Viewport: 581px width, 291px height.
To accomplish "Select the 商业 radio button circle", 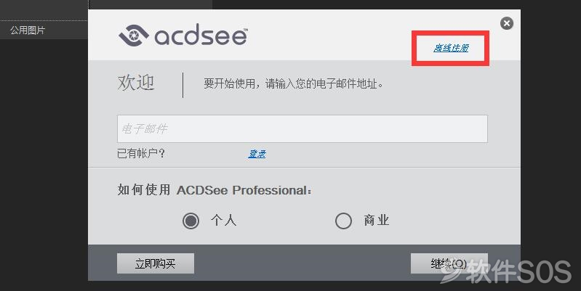I will point(343,221).
